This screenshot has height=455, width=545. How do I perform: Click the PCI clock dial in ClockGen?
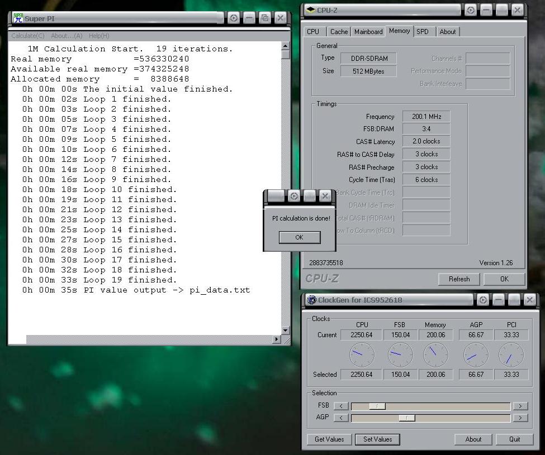pos(511,355)
